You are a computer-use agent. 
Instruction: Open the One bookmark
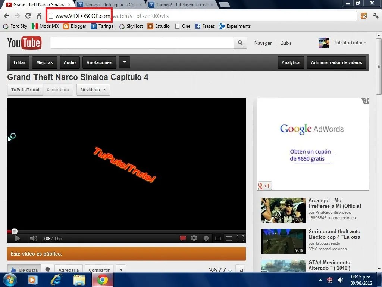pos(183,26)
